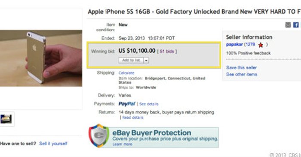Share listing via Facebook icon
The height and width of the screenshot is (157, 301).
click(x=296, y=25)
